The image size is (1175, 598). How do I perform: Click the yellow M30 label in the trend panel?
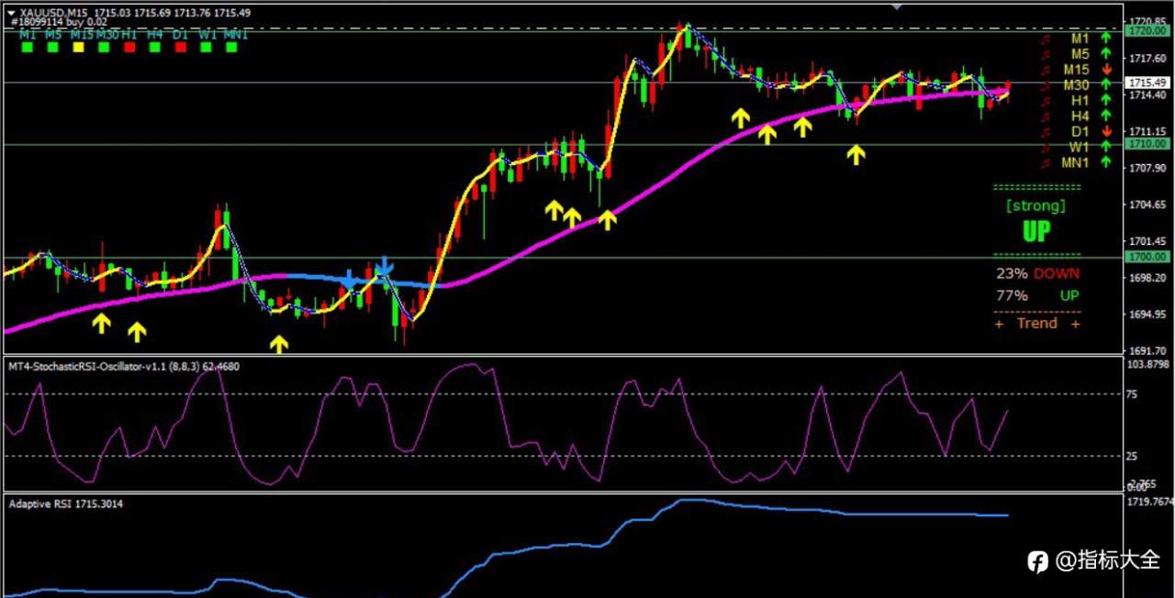tap(1076, 85)
